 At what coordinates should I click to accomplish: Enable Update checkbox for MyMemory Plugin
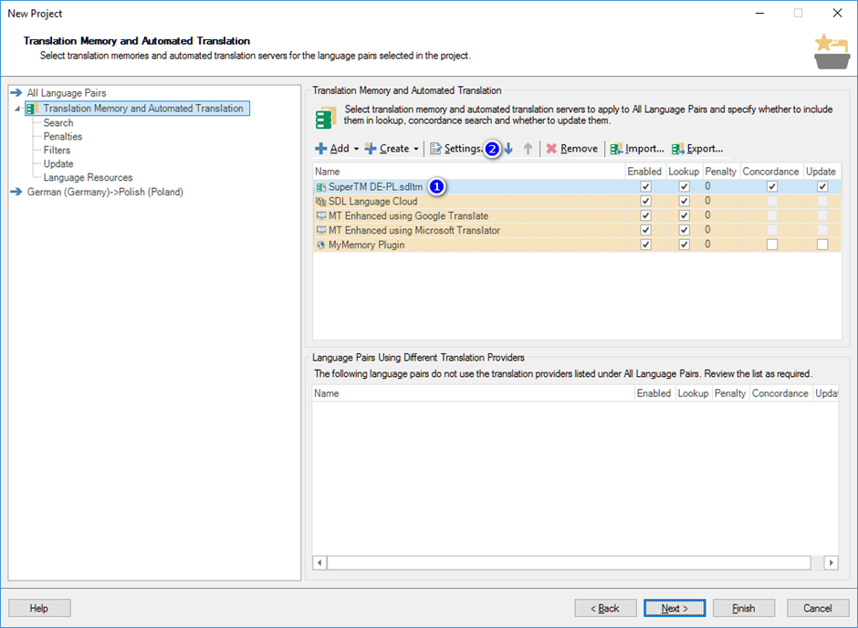[x=822, y=245]
